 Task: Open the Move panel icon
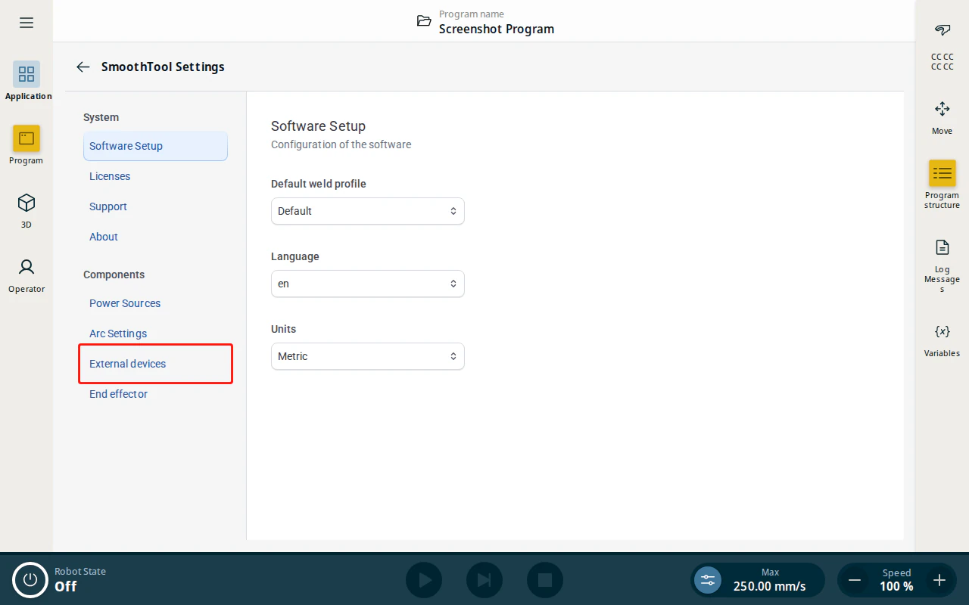tap(943, 109)
